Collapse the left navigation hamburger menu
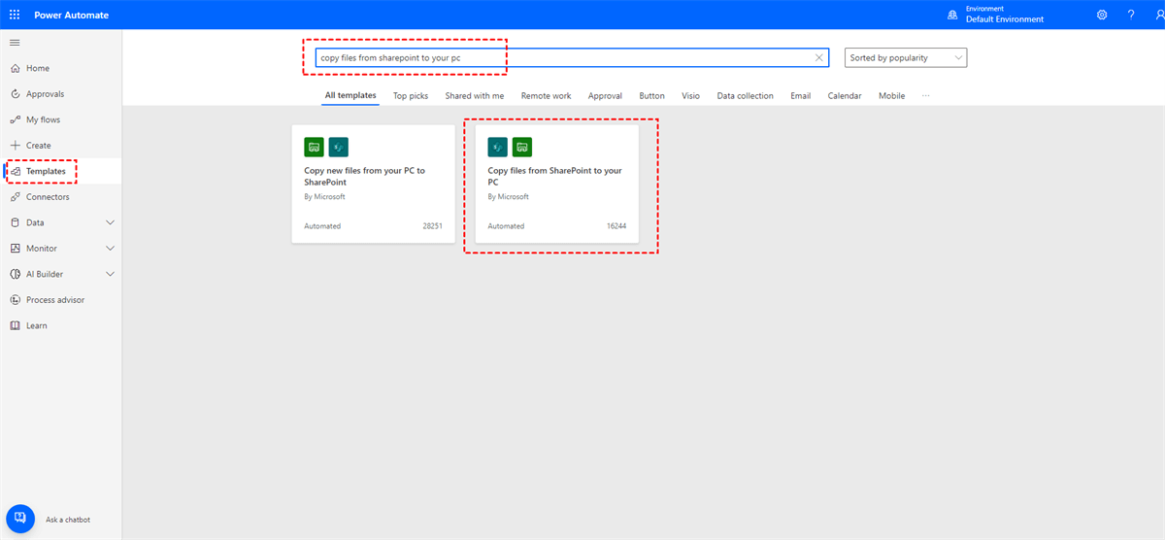 pos(15,43)
